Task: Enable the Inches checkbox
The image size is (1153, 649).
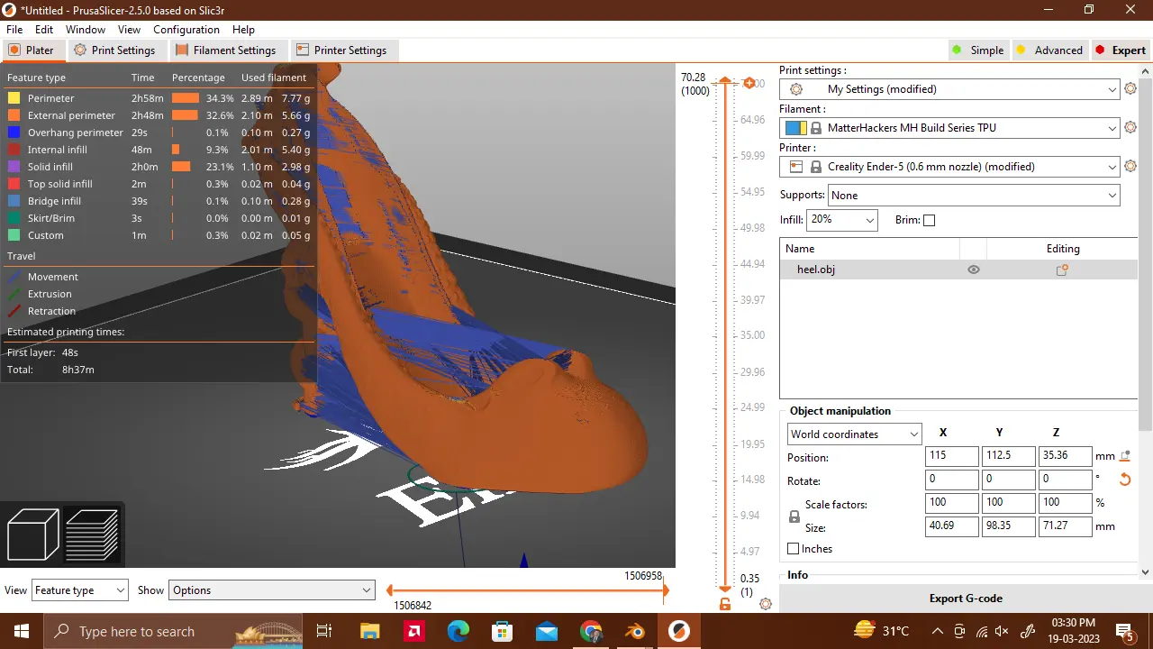Action: pyautogui.click(x=794, y=548)
